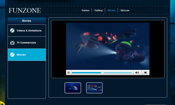
Task: Open TV Commercials in the sidebar
Action: pos(27,43)
